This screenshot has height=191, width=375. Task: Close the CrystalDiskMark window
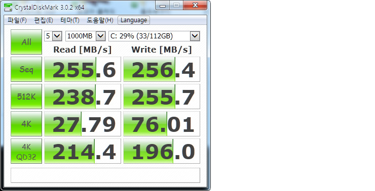coord(195,5)
